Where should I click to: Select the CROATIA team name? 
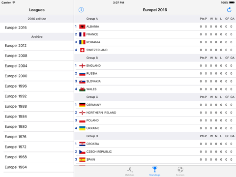click(x=92, y=144)
